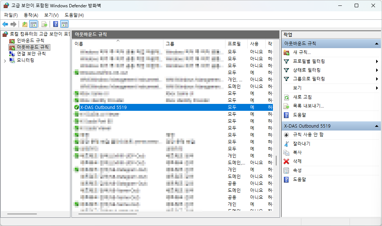Select 인바운드 규칙 in the tree

30,40
